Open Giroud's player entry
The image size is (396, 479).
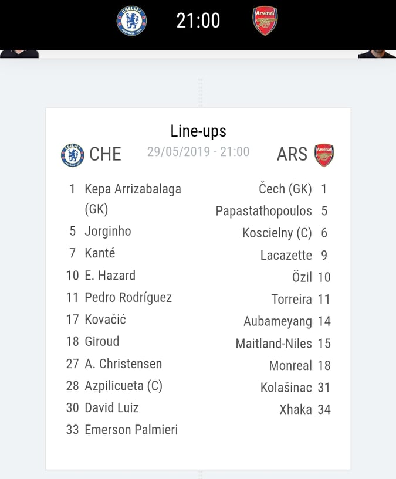[102, 342]
